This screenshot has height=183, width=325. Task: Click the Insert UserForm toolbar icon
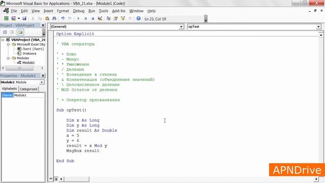pos(14,18)
